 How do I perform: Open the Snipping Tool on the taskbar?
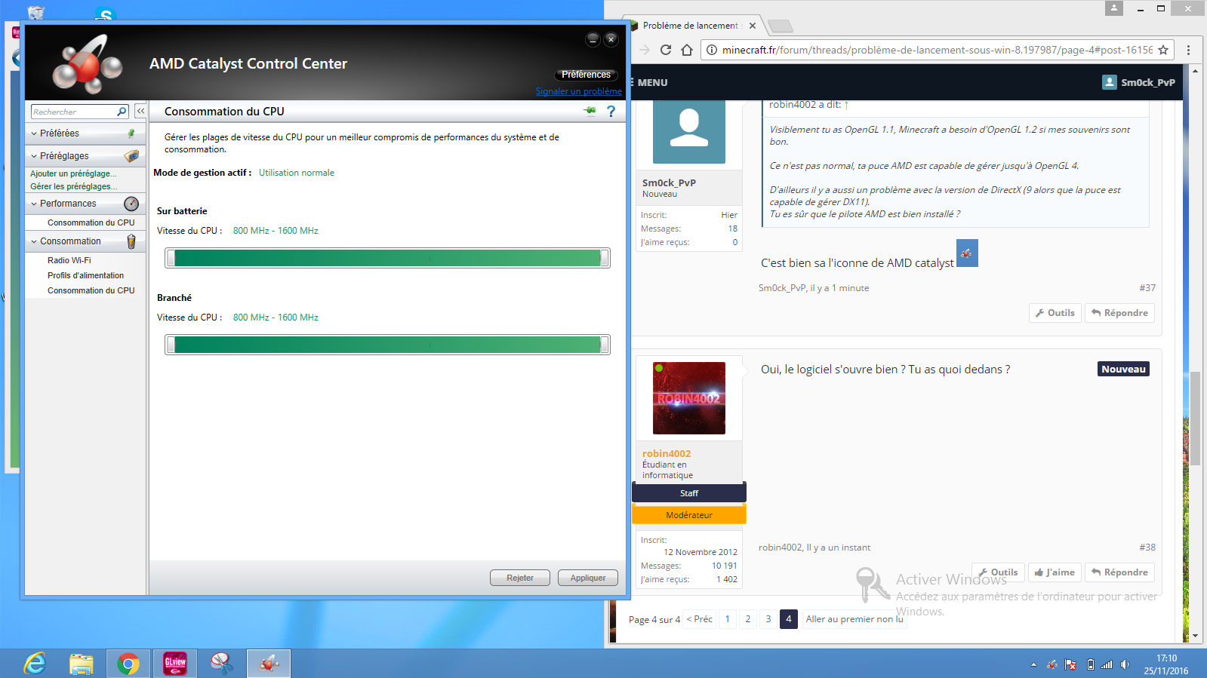(222, 664)
